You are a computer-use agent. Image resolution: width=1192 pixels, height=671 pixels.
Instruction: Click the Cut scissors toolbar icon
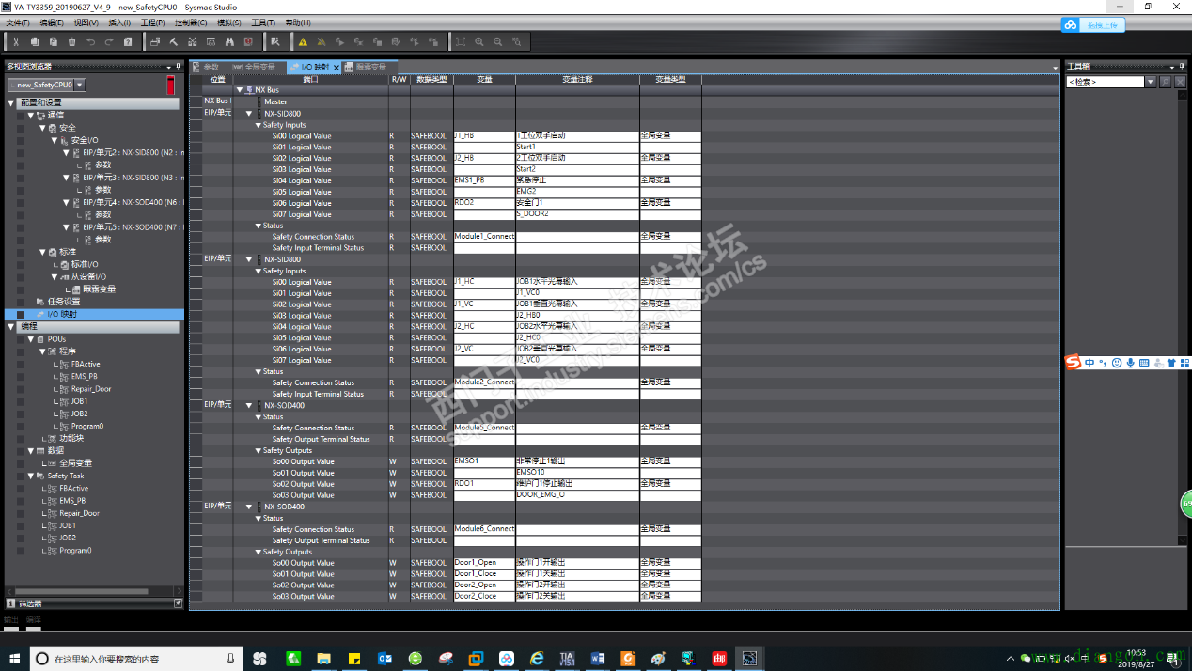click(16, 41)
